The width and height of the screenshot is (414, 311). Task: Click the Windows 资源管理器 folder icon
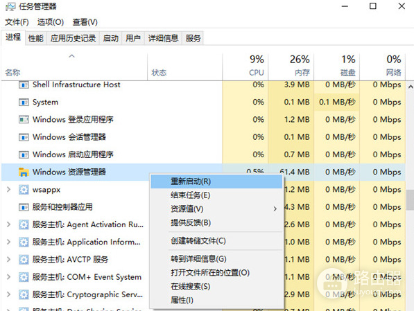point(24,172)
